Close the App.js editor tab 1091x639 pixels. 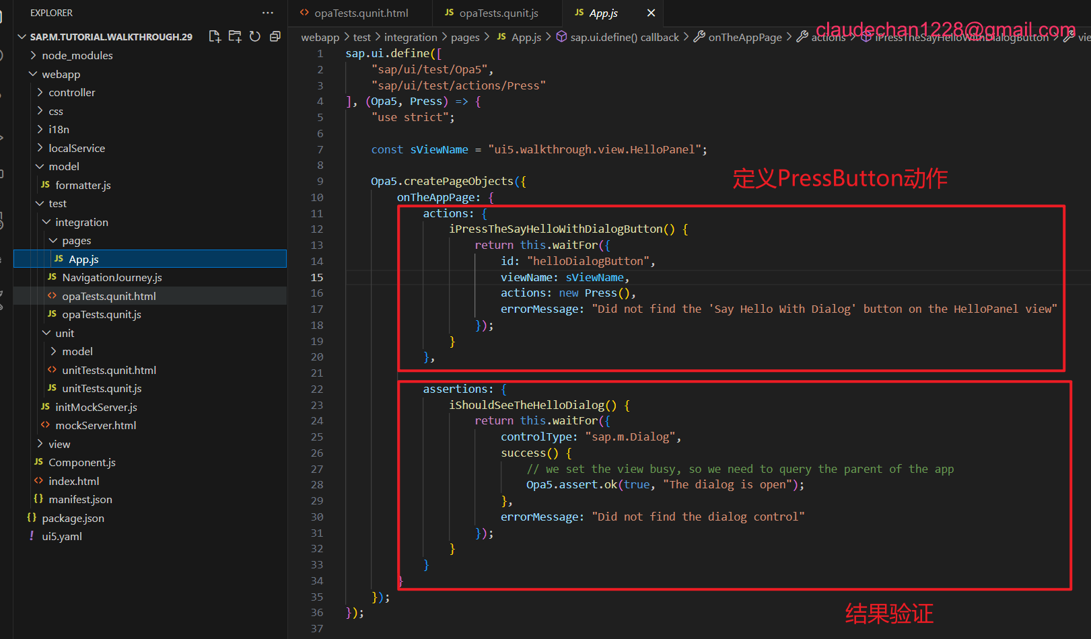pyautogui.click(x=651, y=13)
